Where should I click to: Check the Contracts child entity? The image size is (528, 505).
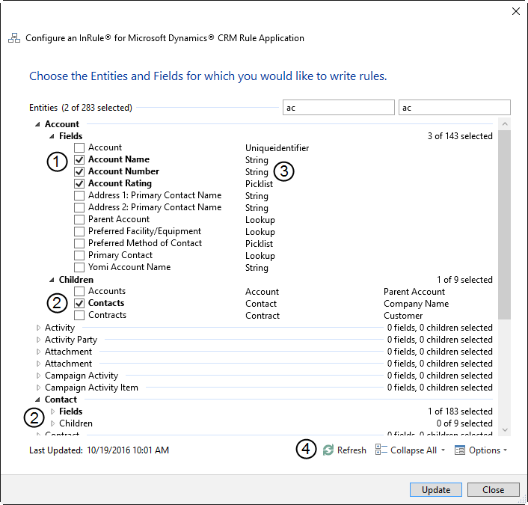pyautogui.click(x=79, y=315)
